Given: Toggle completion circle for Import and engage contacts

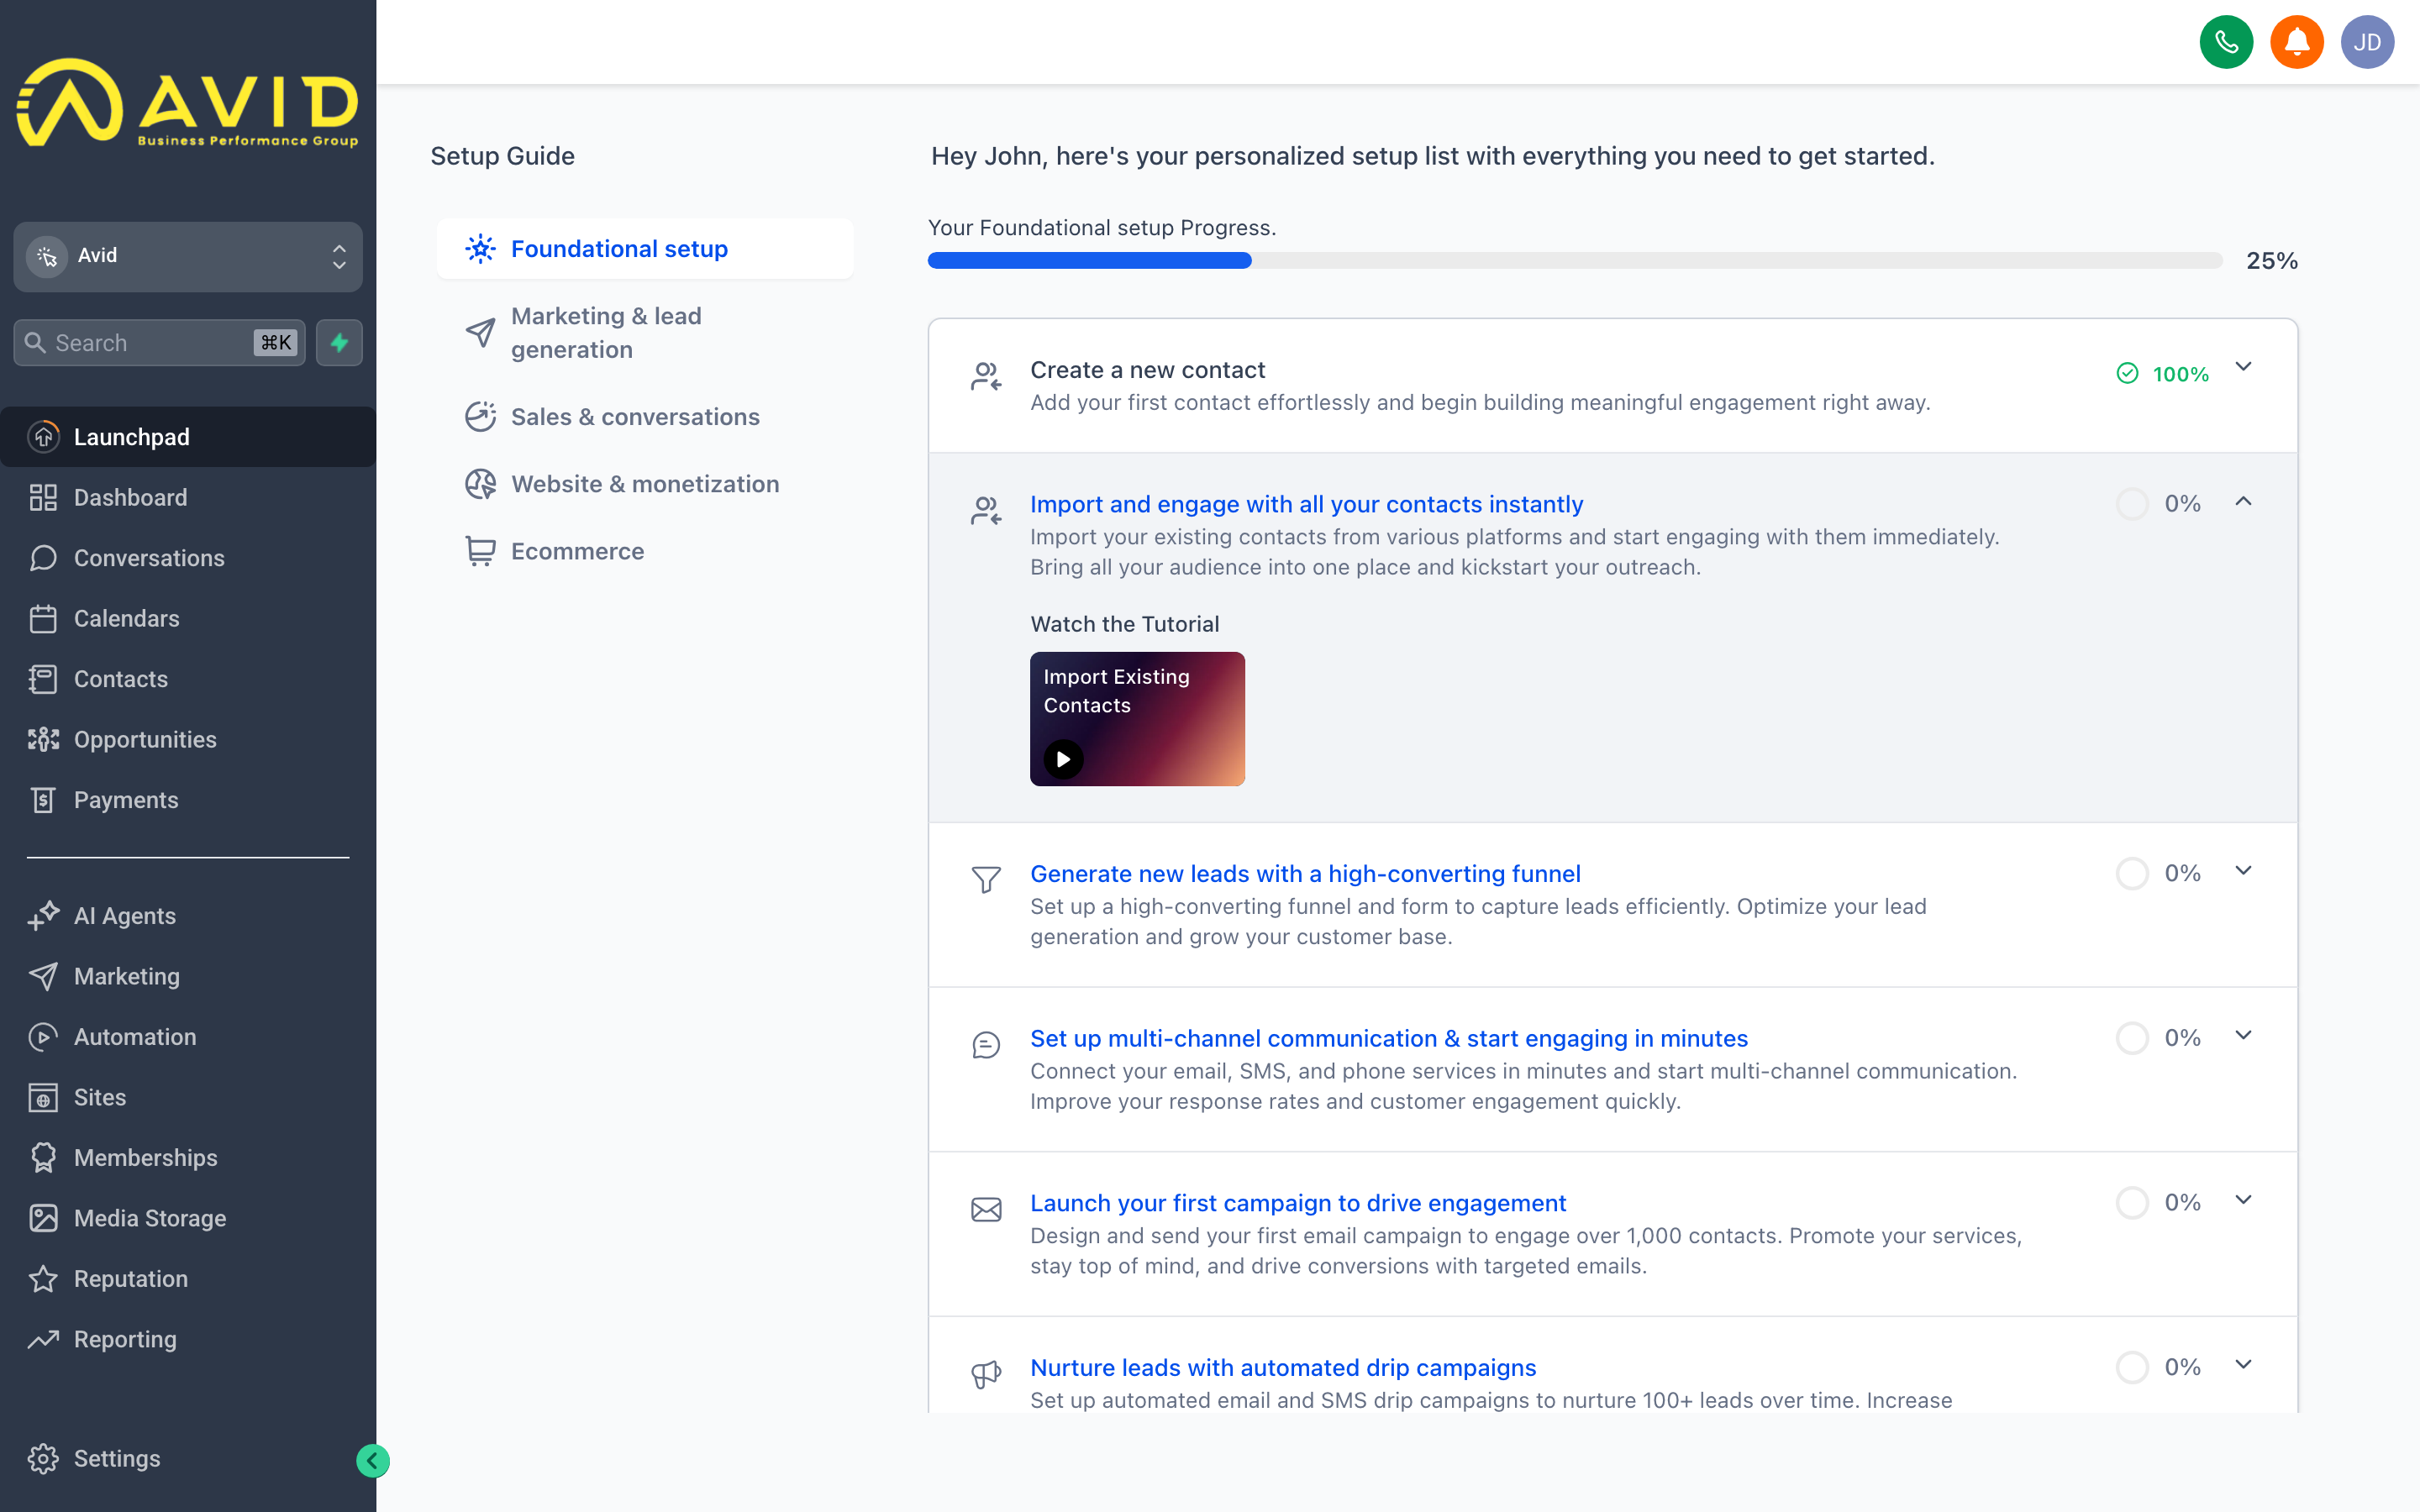Looking at the screenshot, I should (2132, 504).
